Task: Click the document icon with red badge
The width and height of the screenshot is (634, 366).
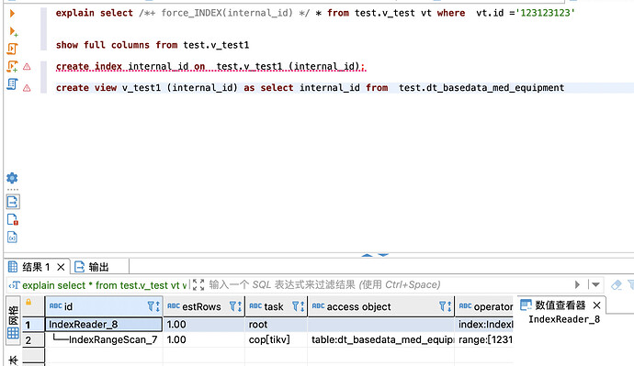Action: tap(13, 219)
